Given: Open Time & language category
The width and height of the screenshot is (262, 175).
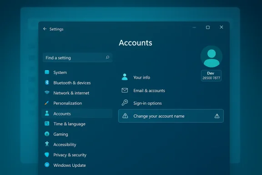Looking at the screenshot, I should click(69, 124).
